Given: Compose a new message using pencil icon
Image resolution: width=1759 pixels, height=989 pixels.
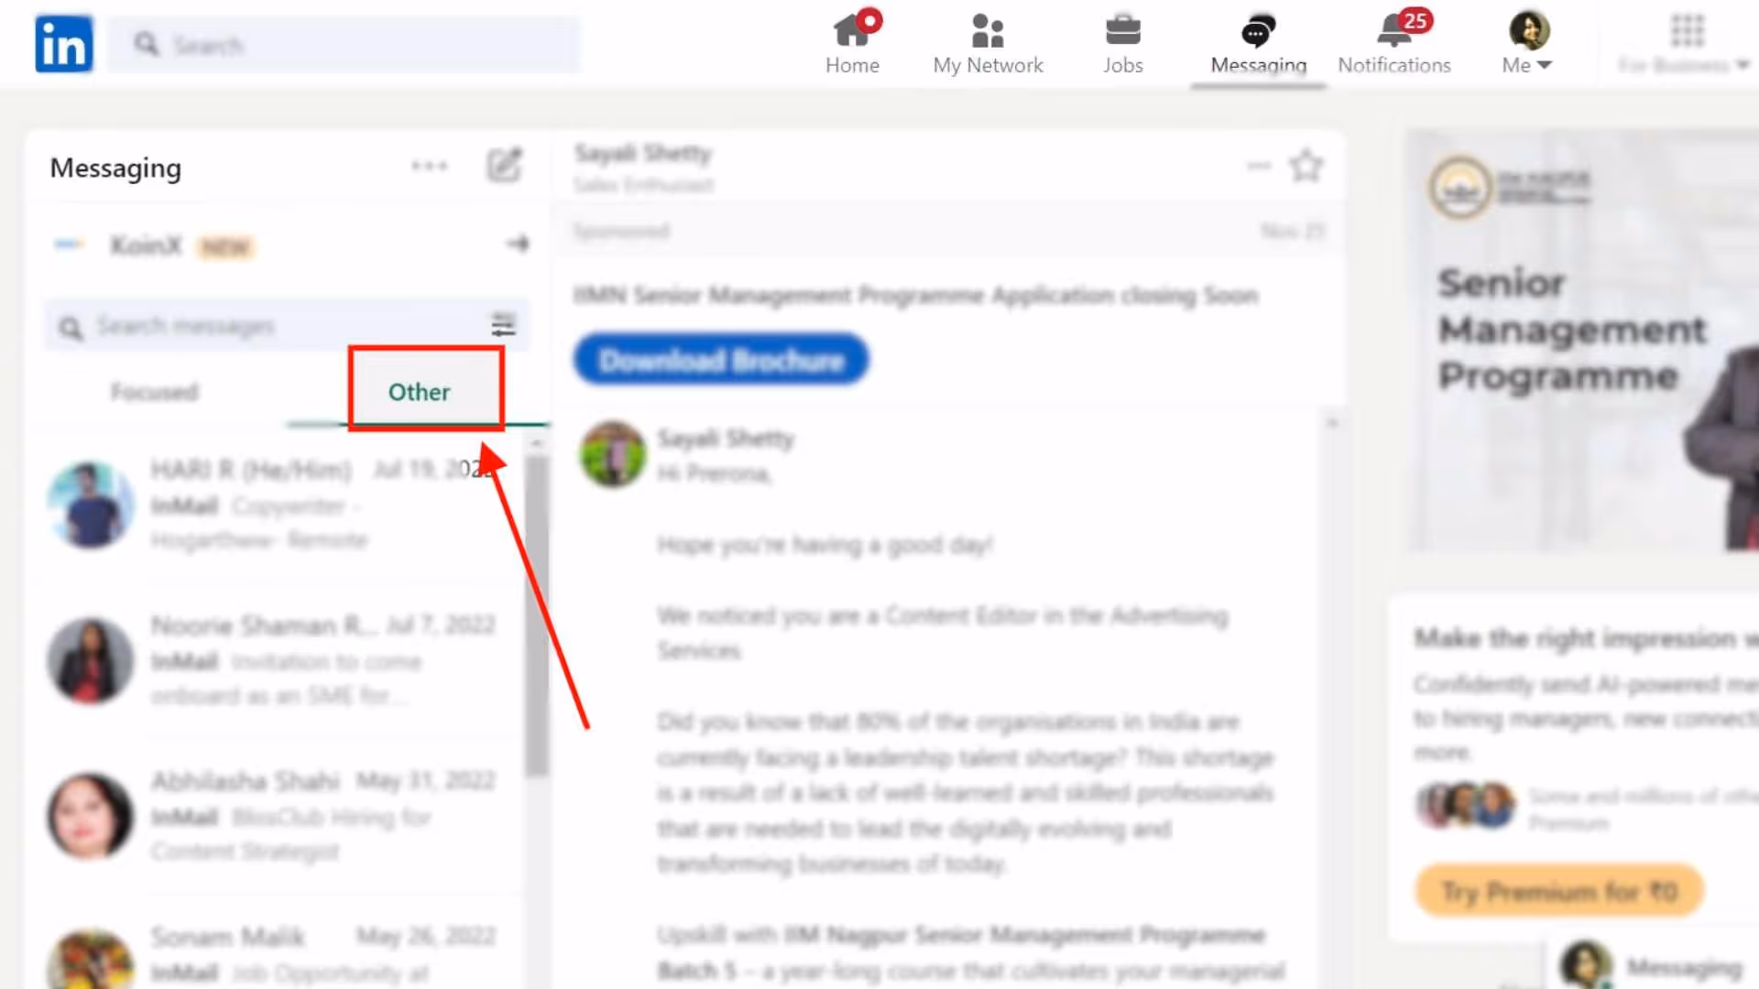Looking at the screenshot, I should point(504,166).
